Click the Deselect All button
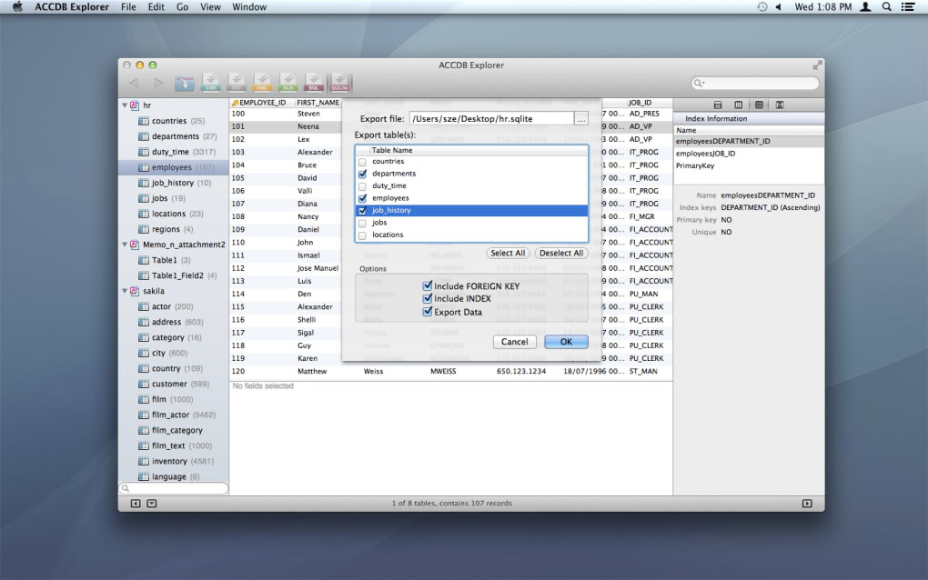Screen dimensions: 928x580 point(561,253)
